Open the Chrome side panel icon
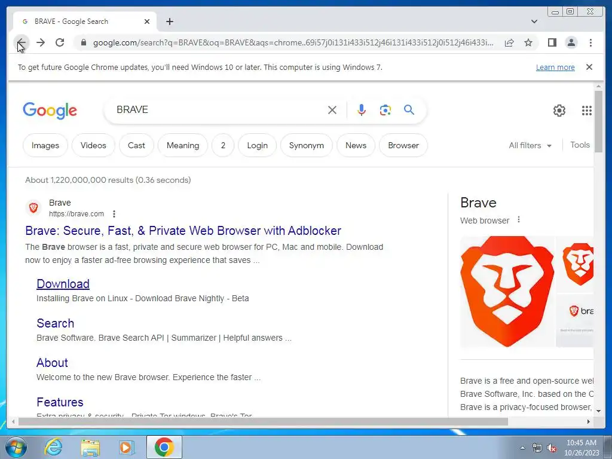Viewport: 612px width, 459px height. click(x=552, y=42)
